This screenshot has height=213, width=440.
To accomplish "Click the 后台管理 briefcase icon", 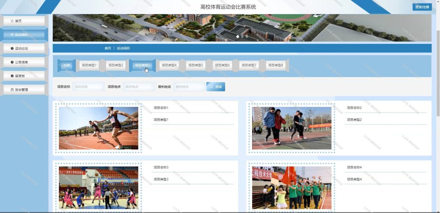I will pyautogui.click(x=12, y=90).
